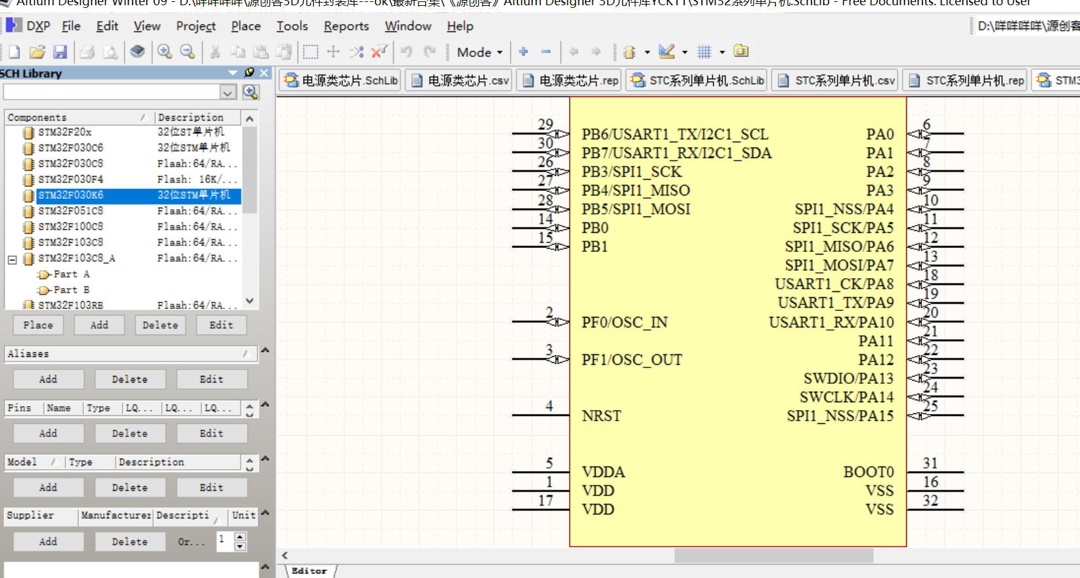This screenshot has width=1080, height=578.
Task: Click the components list vertical scrollbar thumb
Action: click(249, 169)
